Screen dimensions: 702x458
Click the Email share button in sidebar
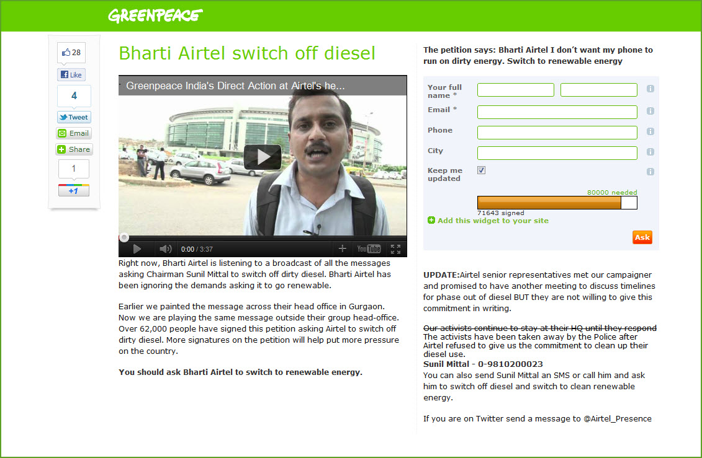(74, 133)
